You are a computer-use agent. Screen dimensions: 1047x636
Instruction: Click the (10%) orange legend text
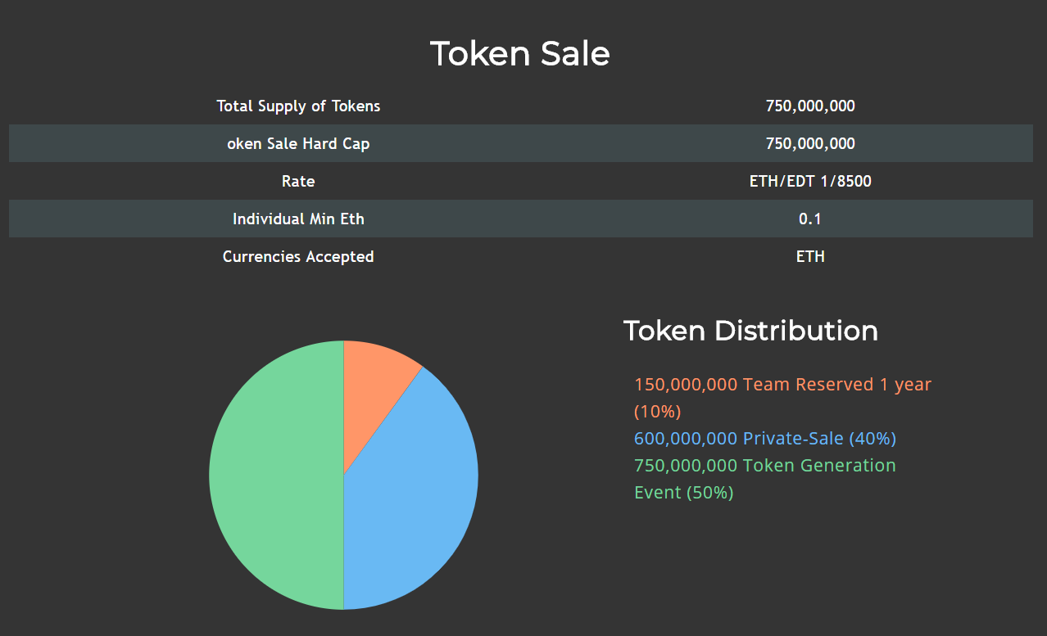pyautogui.click(x=658, y=411)
